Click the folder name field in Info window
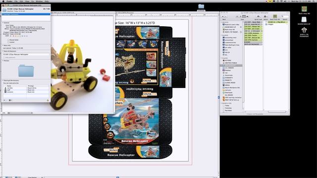Screen dimensions: 317x178 [26, 54]
